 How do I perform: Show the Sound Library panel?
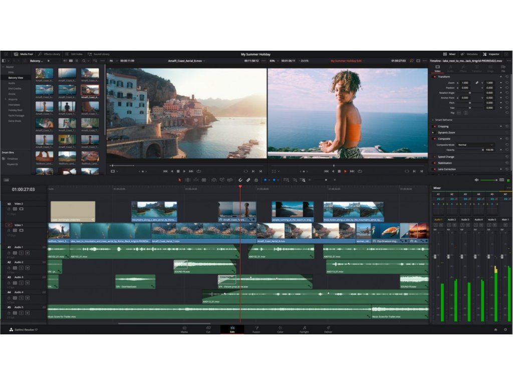pos(99,54)
